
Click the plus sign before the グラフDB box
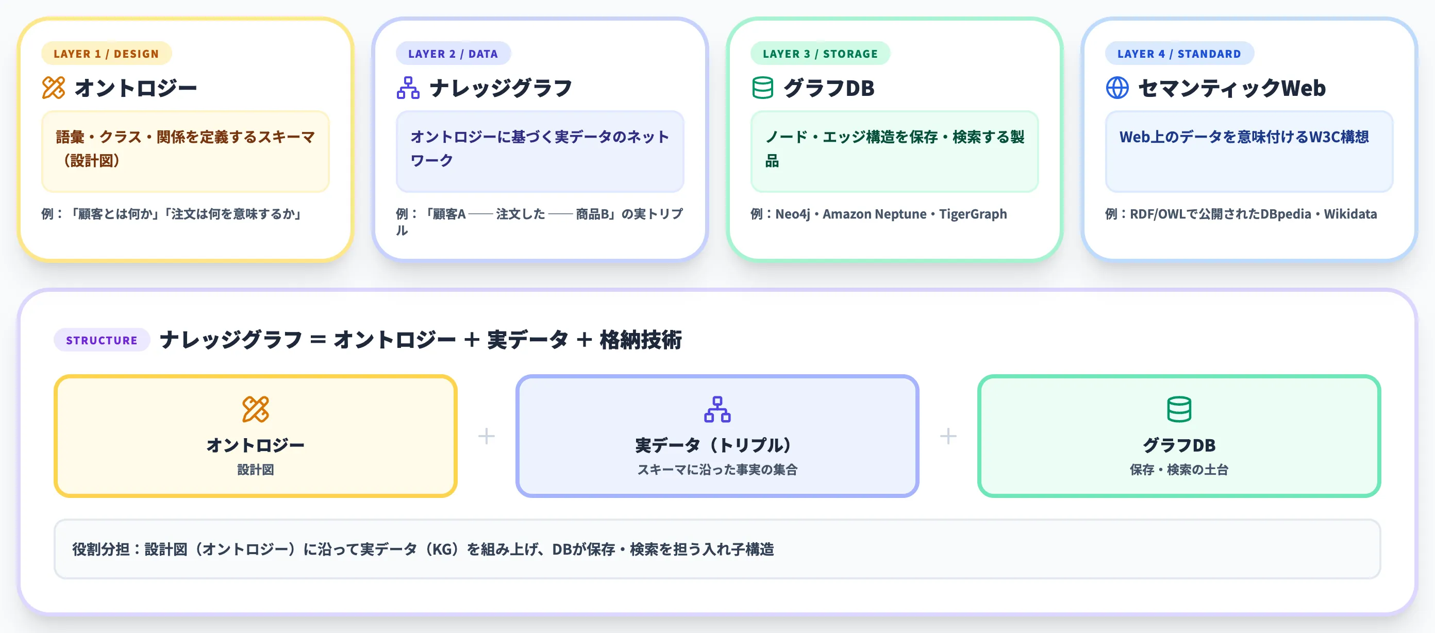point(948,436)
